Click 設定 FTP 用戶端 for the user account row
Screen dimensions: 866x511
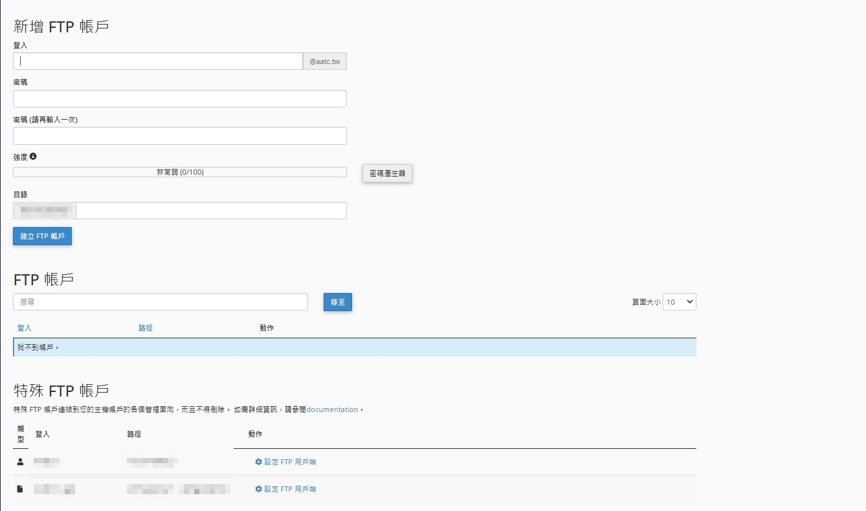[x=285, y=462]
